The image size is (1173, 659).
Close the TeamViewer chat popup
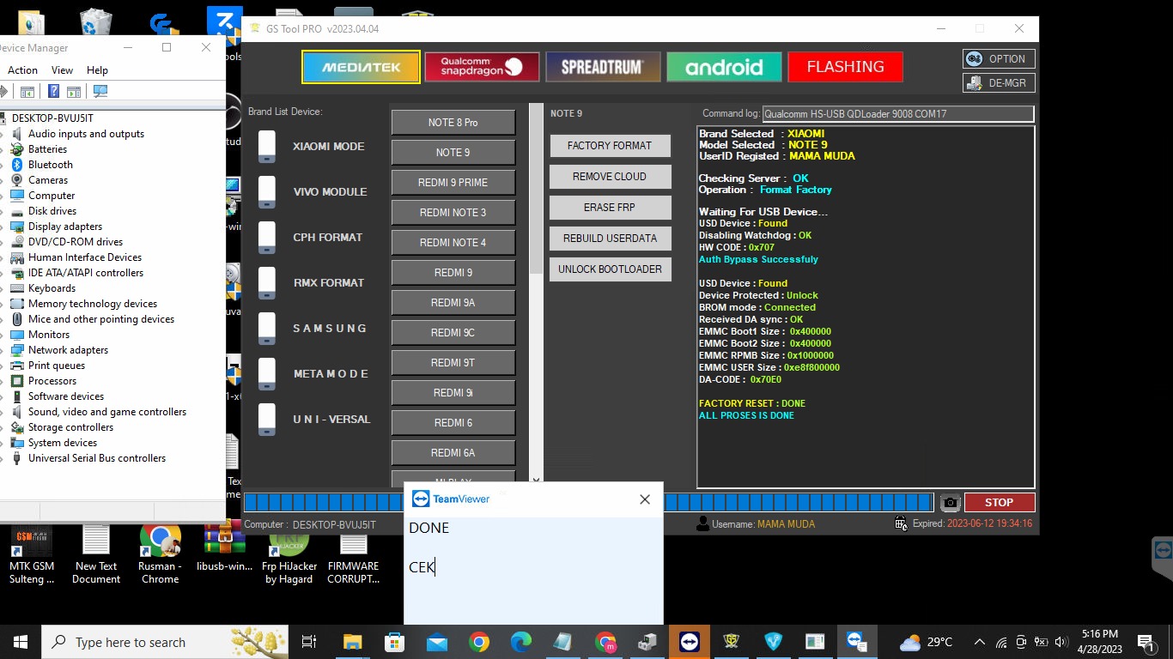[645, 499]
